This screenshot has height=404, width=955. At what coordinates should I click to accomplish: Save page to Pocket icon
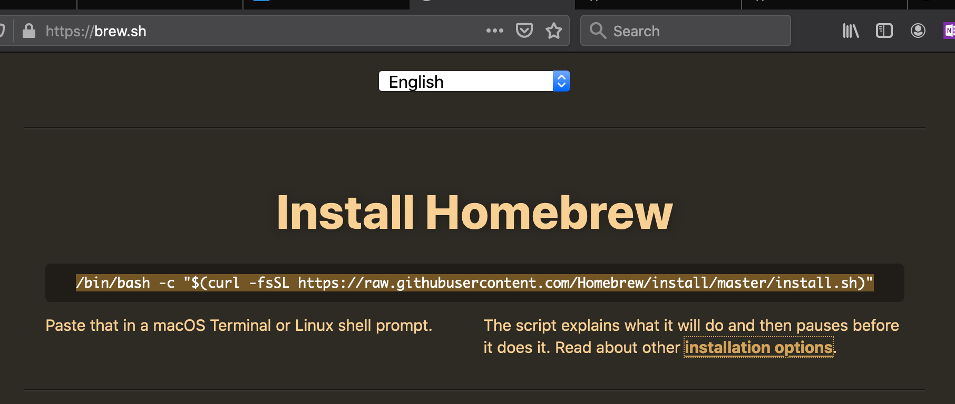coord(524,31)
